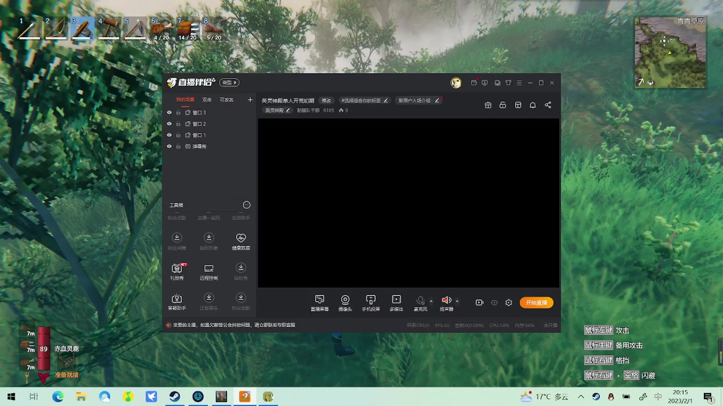
Task: Add the 直播屏幕 screen capture source
Action: pyautogui.click(x=320, y=303)
